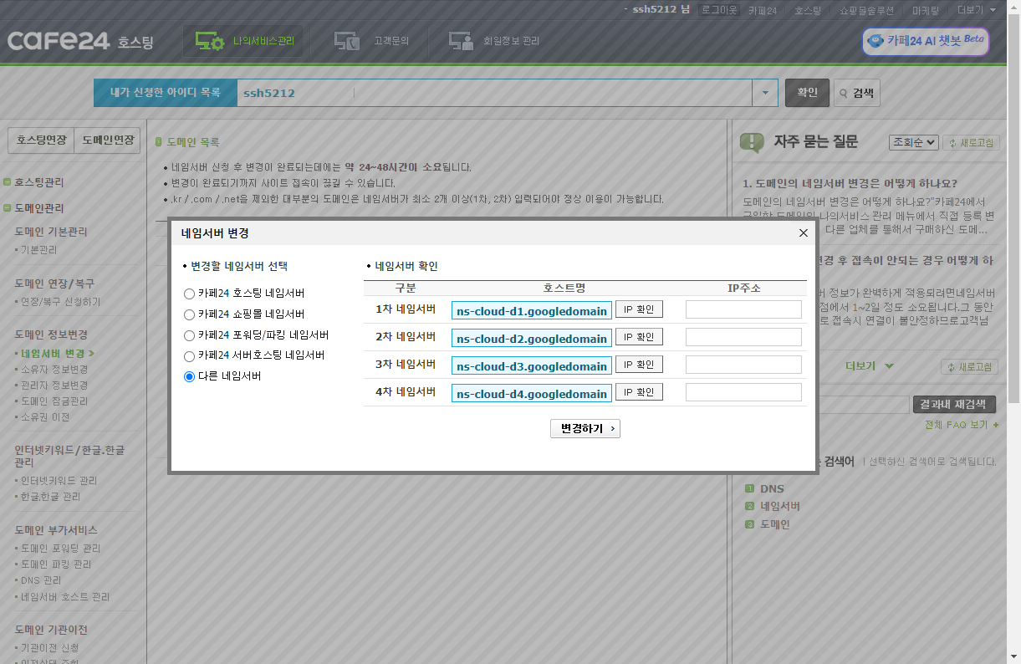Select 다른 네임서버 radio option
Screen dimensions: 1021x664
tap(189, 376)
